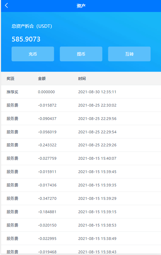This screenshot has width=161, height=255.
Task: Click 服务费 in the -0.020150 row
Action: [12, 225]
